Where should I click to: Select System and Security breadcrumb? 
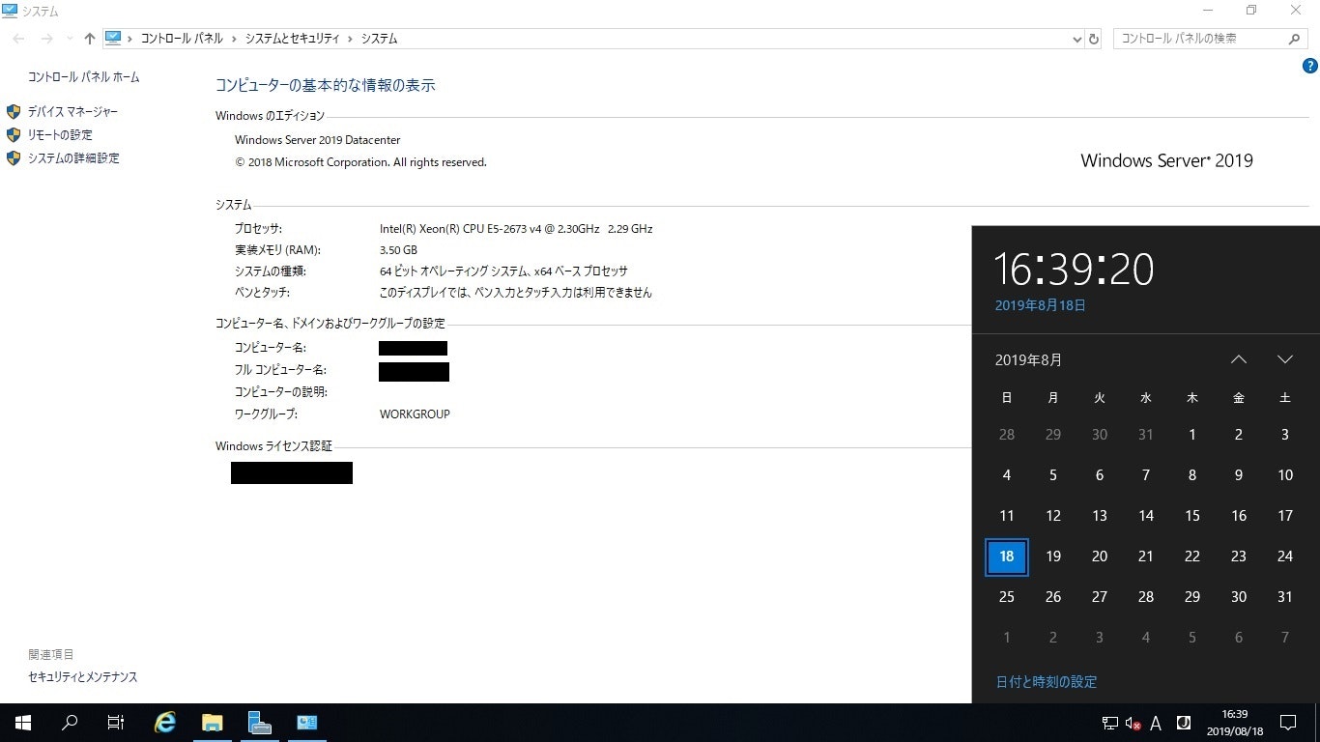point(292,39)
